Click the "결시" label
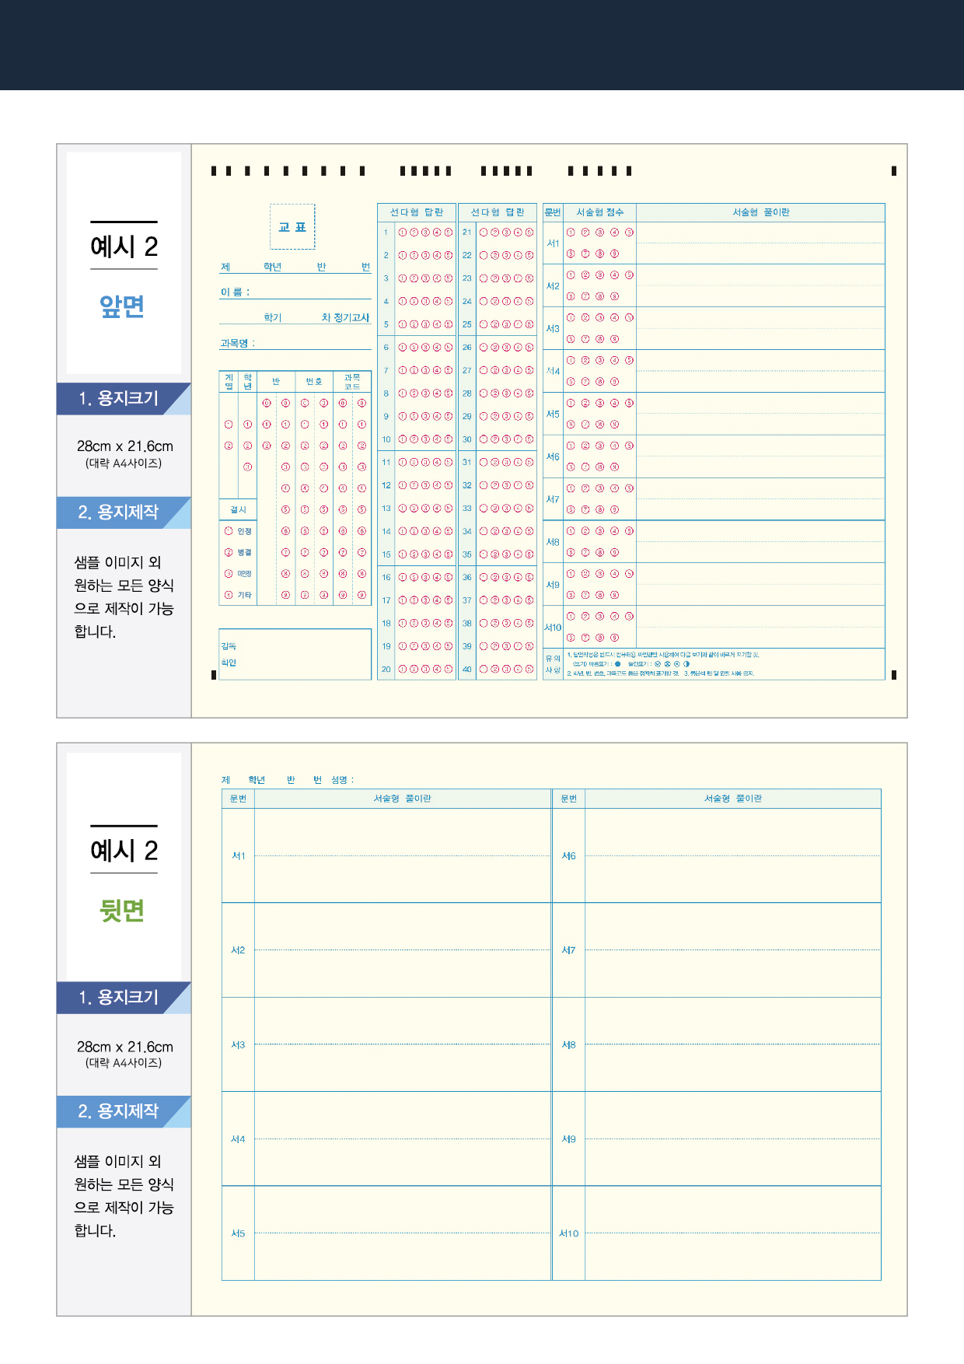The image size is (964, 1364). click(x=238, y=509)
